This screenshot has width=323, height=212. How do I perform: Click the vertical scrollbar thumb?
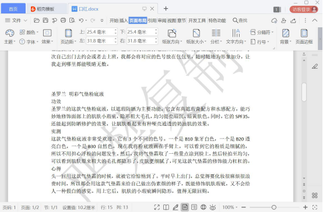(304, 92)
